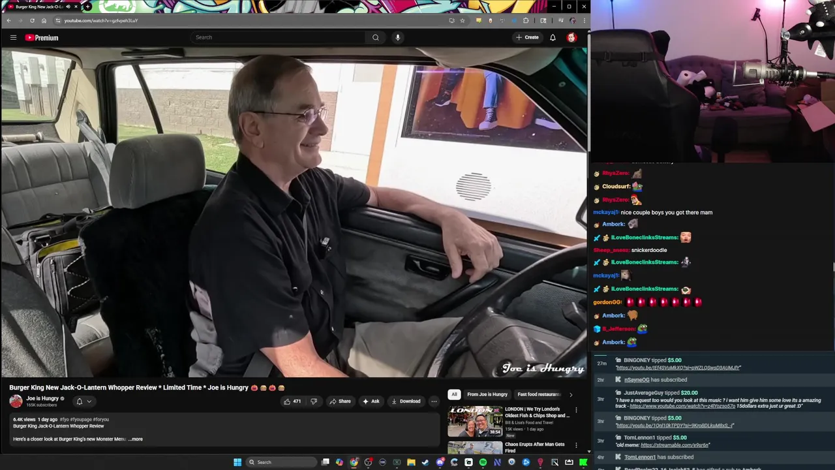835x470 pixels.
Task: Click the #fyo hashtag link
Action: point(65,419)
